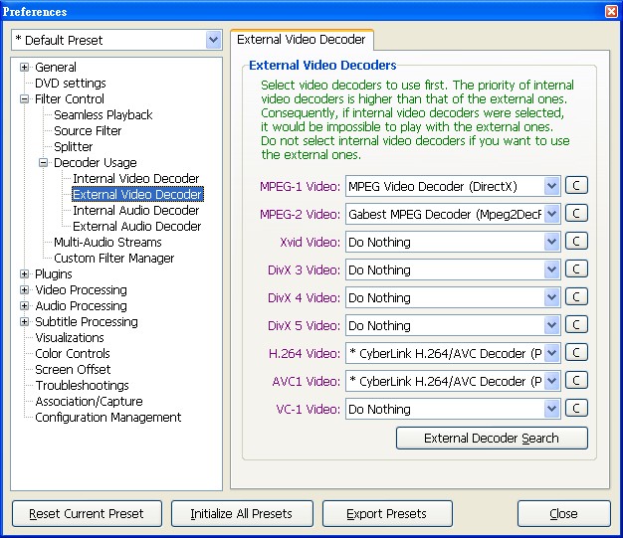Click the C button next to MPEG-1 Video
This screenshot has height=538, width=623.
[576, 186]
